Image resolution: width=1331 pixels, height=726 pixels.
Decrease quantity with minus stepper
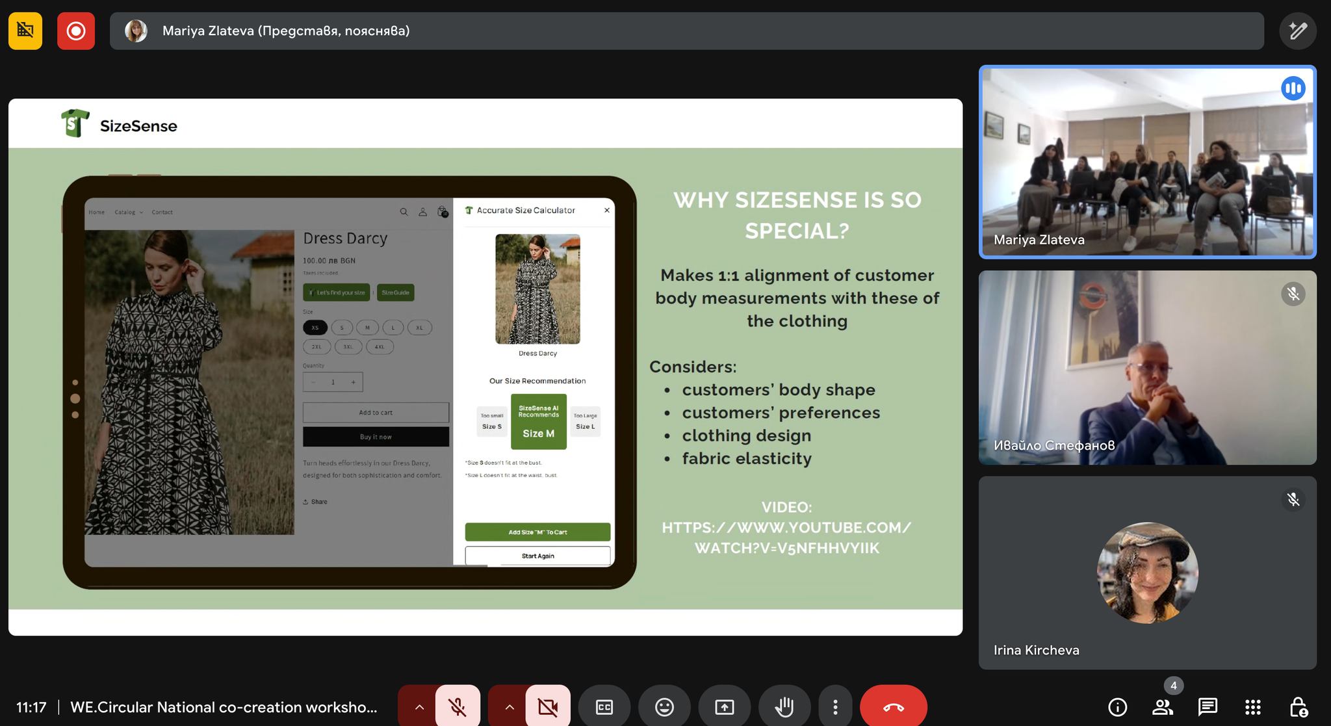[313, 382]
